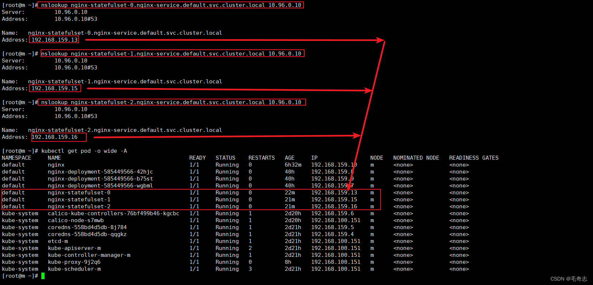This screenshot has height=285, width=593.
Task: Select the resolved address 192.168.159.15
Action: click(54, 88)
